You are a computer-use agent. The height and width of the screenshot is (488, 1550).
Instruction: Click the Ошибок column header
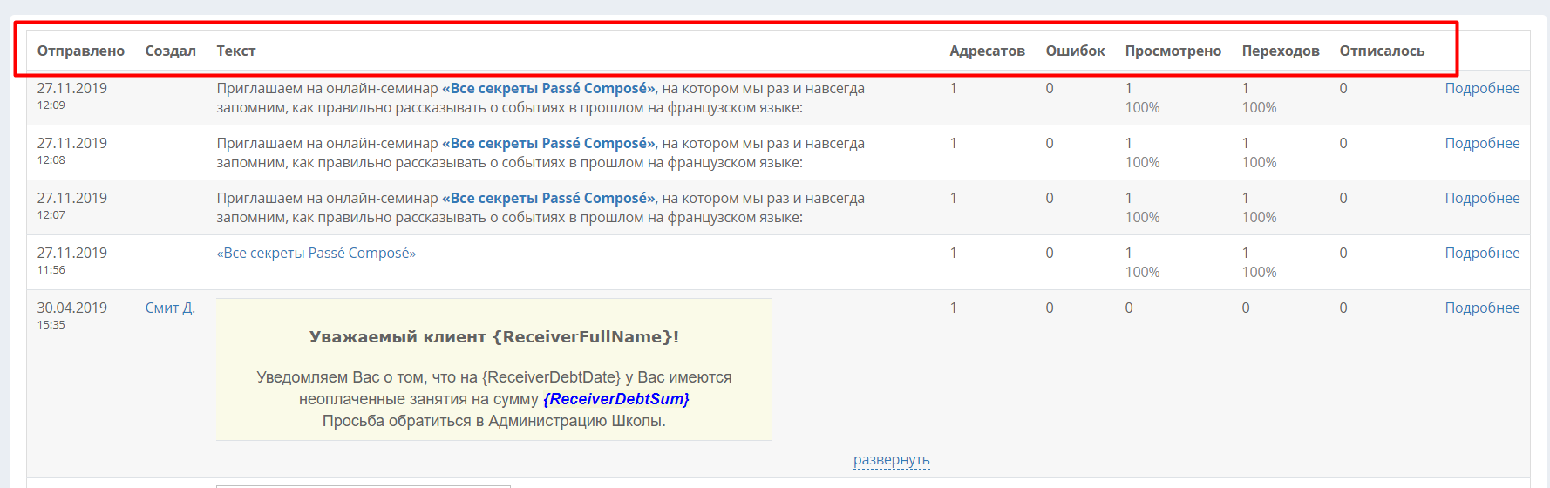tap(1076, 51)
